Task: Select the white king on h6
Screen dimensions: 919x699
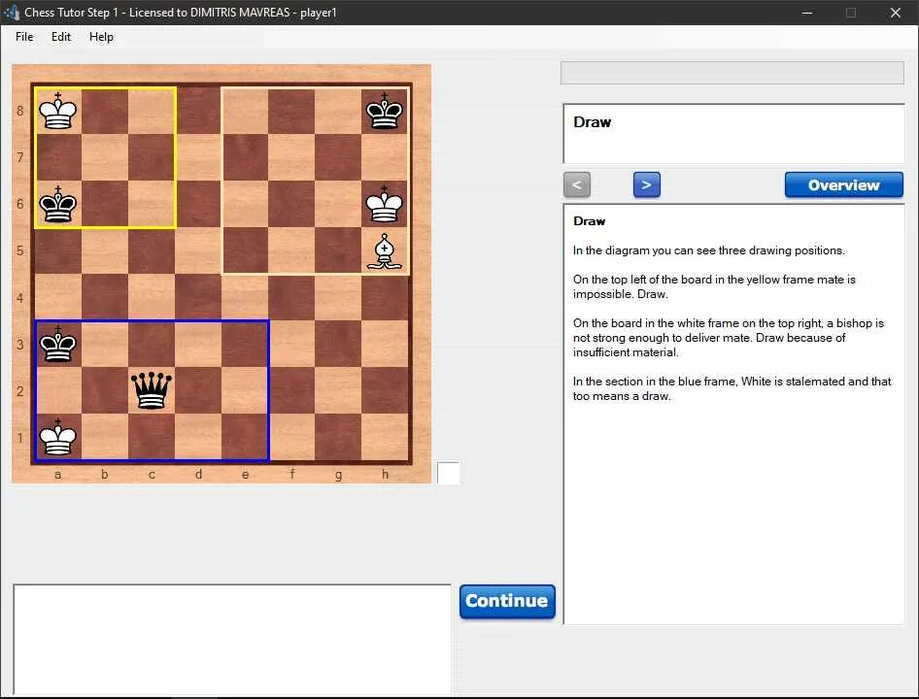Action: coord(385,204)
